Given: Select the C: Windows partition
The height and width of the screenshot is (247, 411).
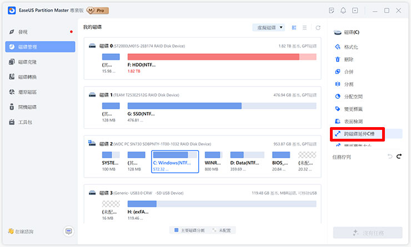Looking at the screenshot, I should pyautogui.click(x=175, y=162).
